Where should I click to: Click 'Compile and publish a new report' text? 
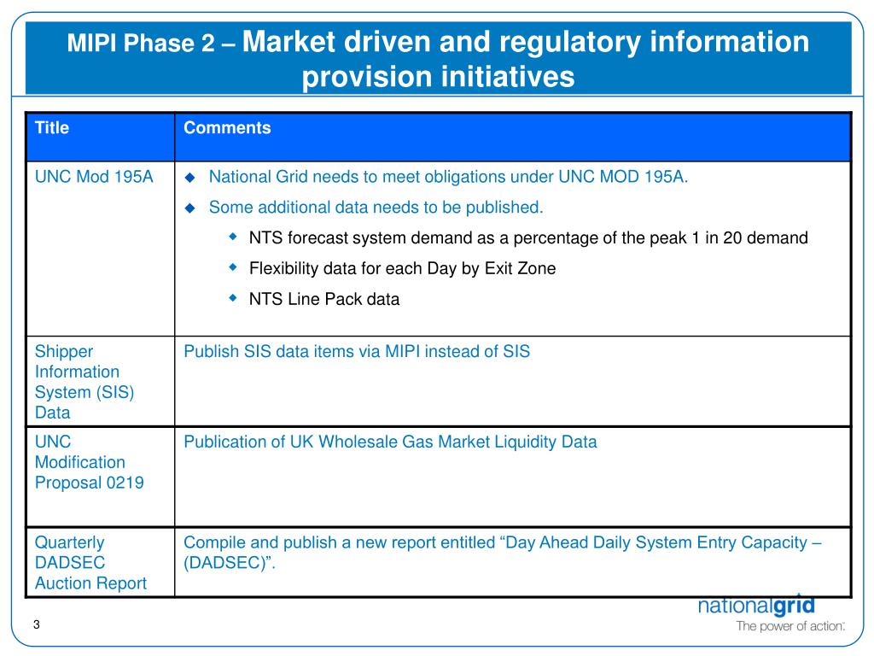(502, 553)
